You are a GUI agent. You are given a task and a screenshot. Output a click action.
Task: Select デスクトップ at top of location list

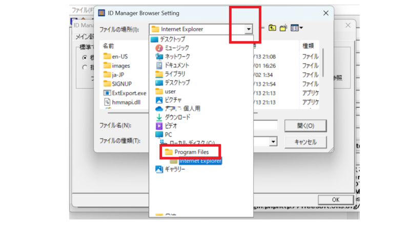(168, 40)
